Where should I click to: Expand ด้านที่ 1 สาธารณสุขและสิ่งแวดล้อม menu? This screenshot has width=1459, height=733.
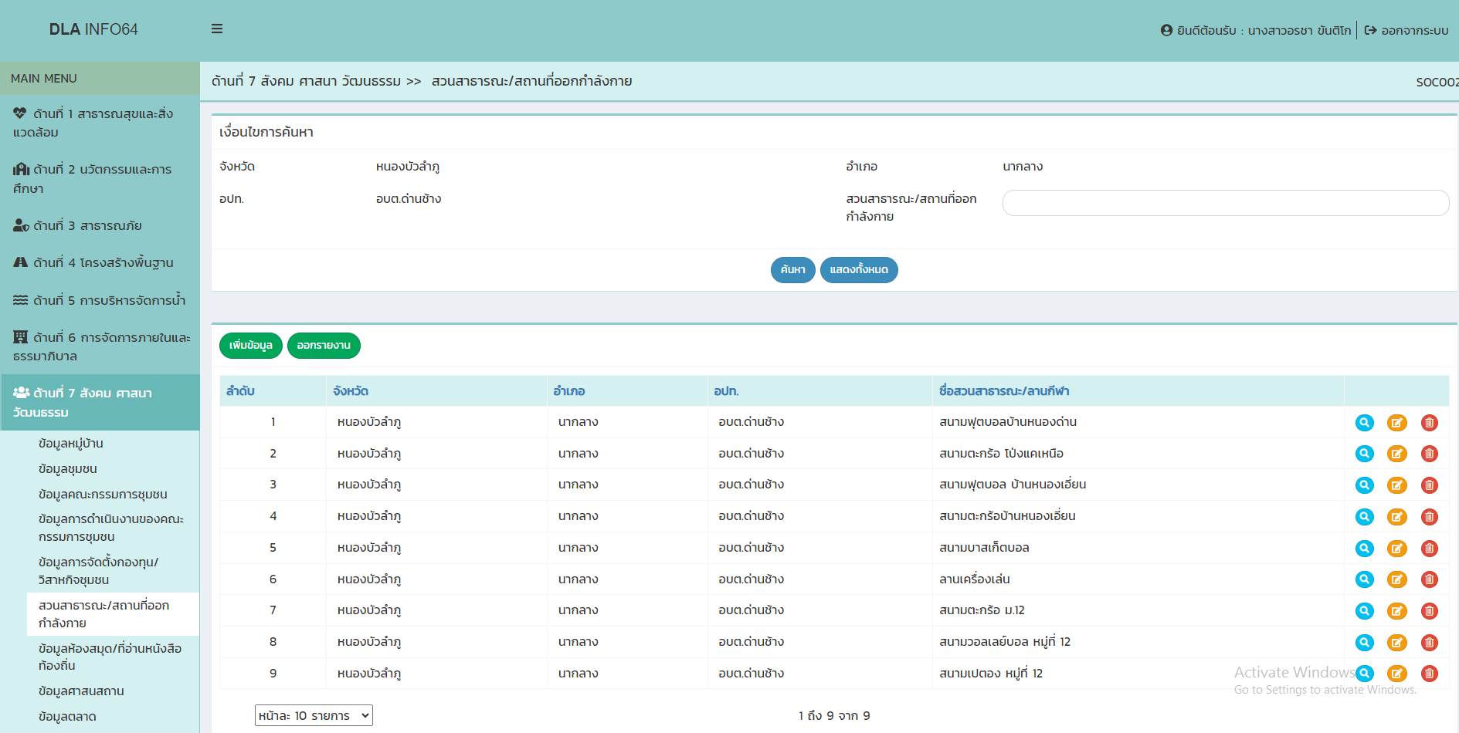point(100,123)
